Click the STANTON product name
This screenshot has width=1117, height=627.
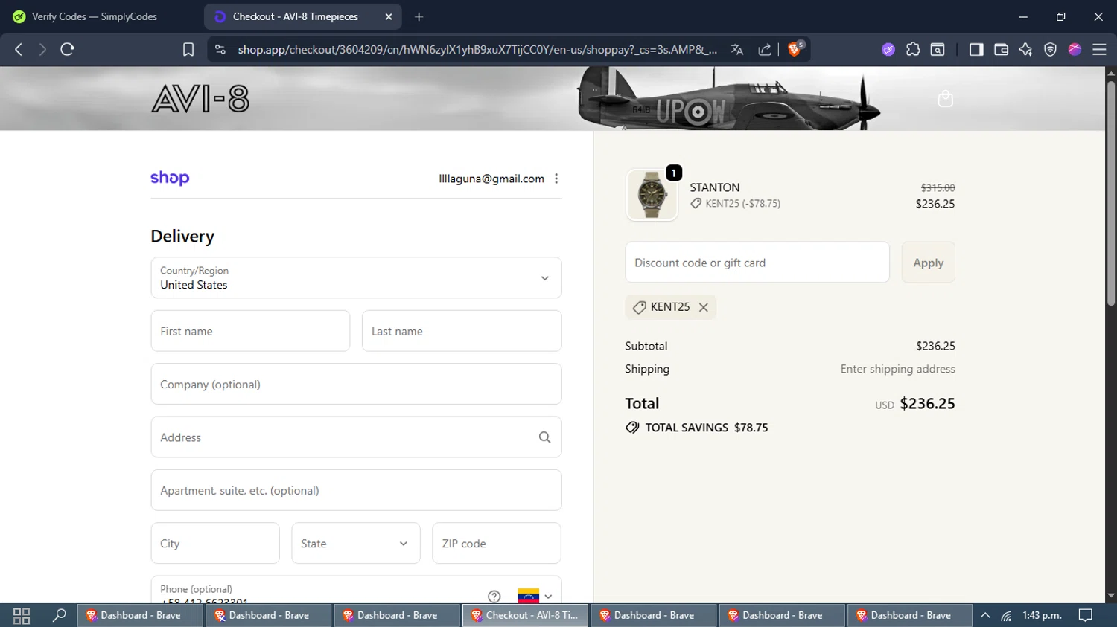(x=715, y=187)
